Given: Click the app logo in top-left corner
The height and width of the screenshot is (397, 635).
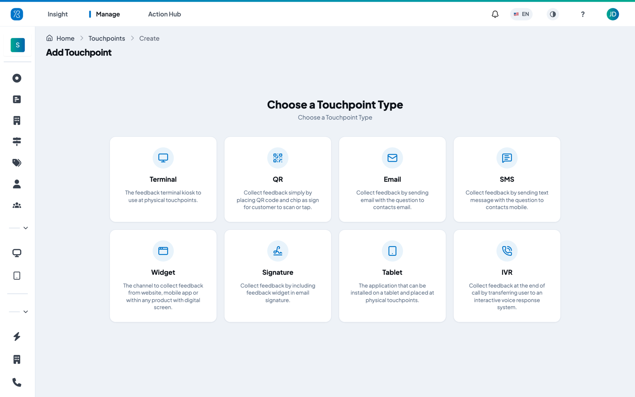Looking at the screenshot, I should (x=17, y=14).
